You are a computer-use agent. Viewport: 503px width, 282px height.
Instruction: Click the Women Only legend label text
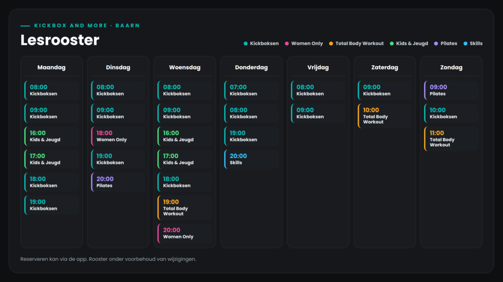(x=307, y=44)
